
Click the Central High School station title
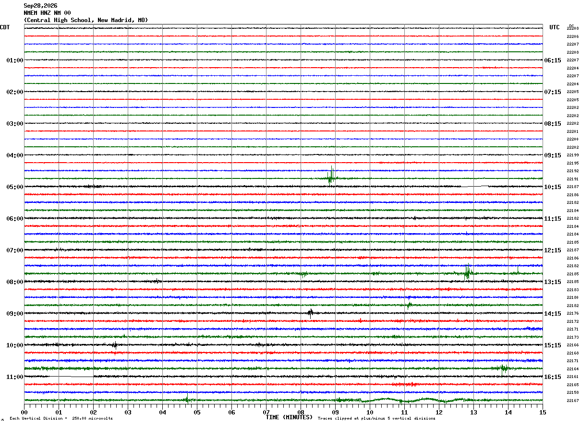point(86,20)
